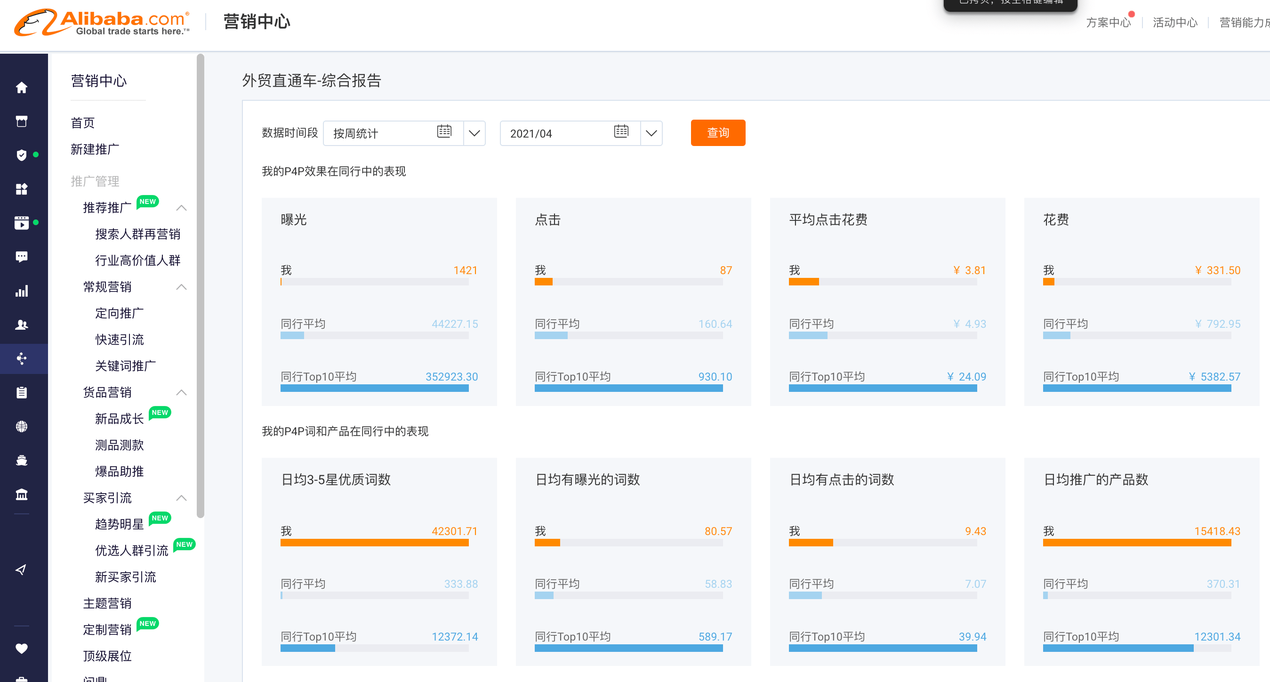The image size is (1270, 682).
Task: Click the 曝光 同行Top10平均 progress bar
Action: 374,389
